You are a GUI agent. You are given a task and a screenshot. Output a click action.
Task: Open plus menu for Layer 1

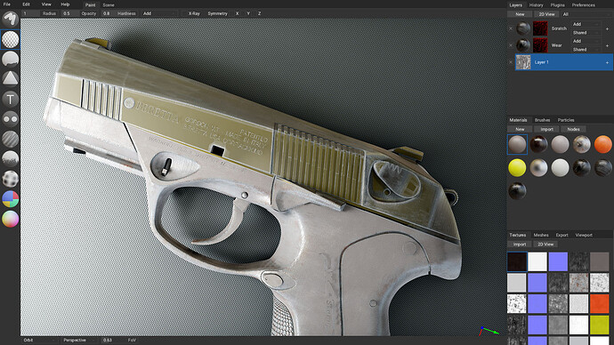(607, 62)
